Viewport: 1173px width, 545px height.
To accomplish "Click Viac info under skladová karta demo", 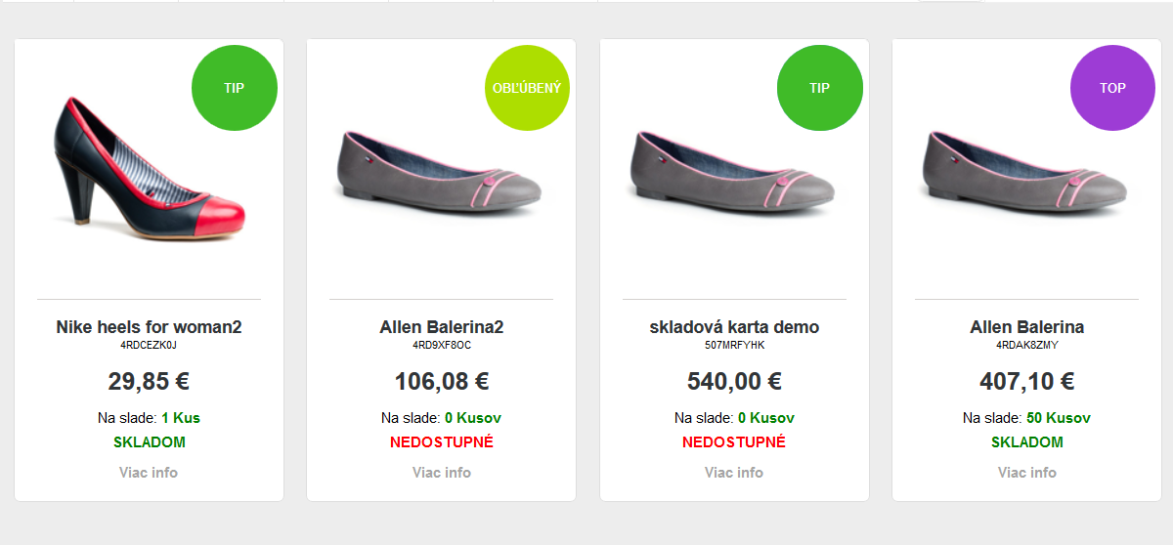I will 734,473.
